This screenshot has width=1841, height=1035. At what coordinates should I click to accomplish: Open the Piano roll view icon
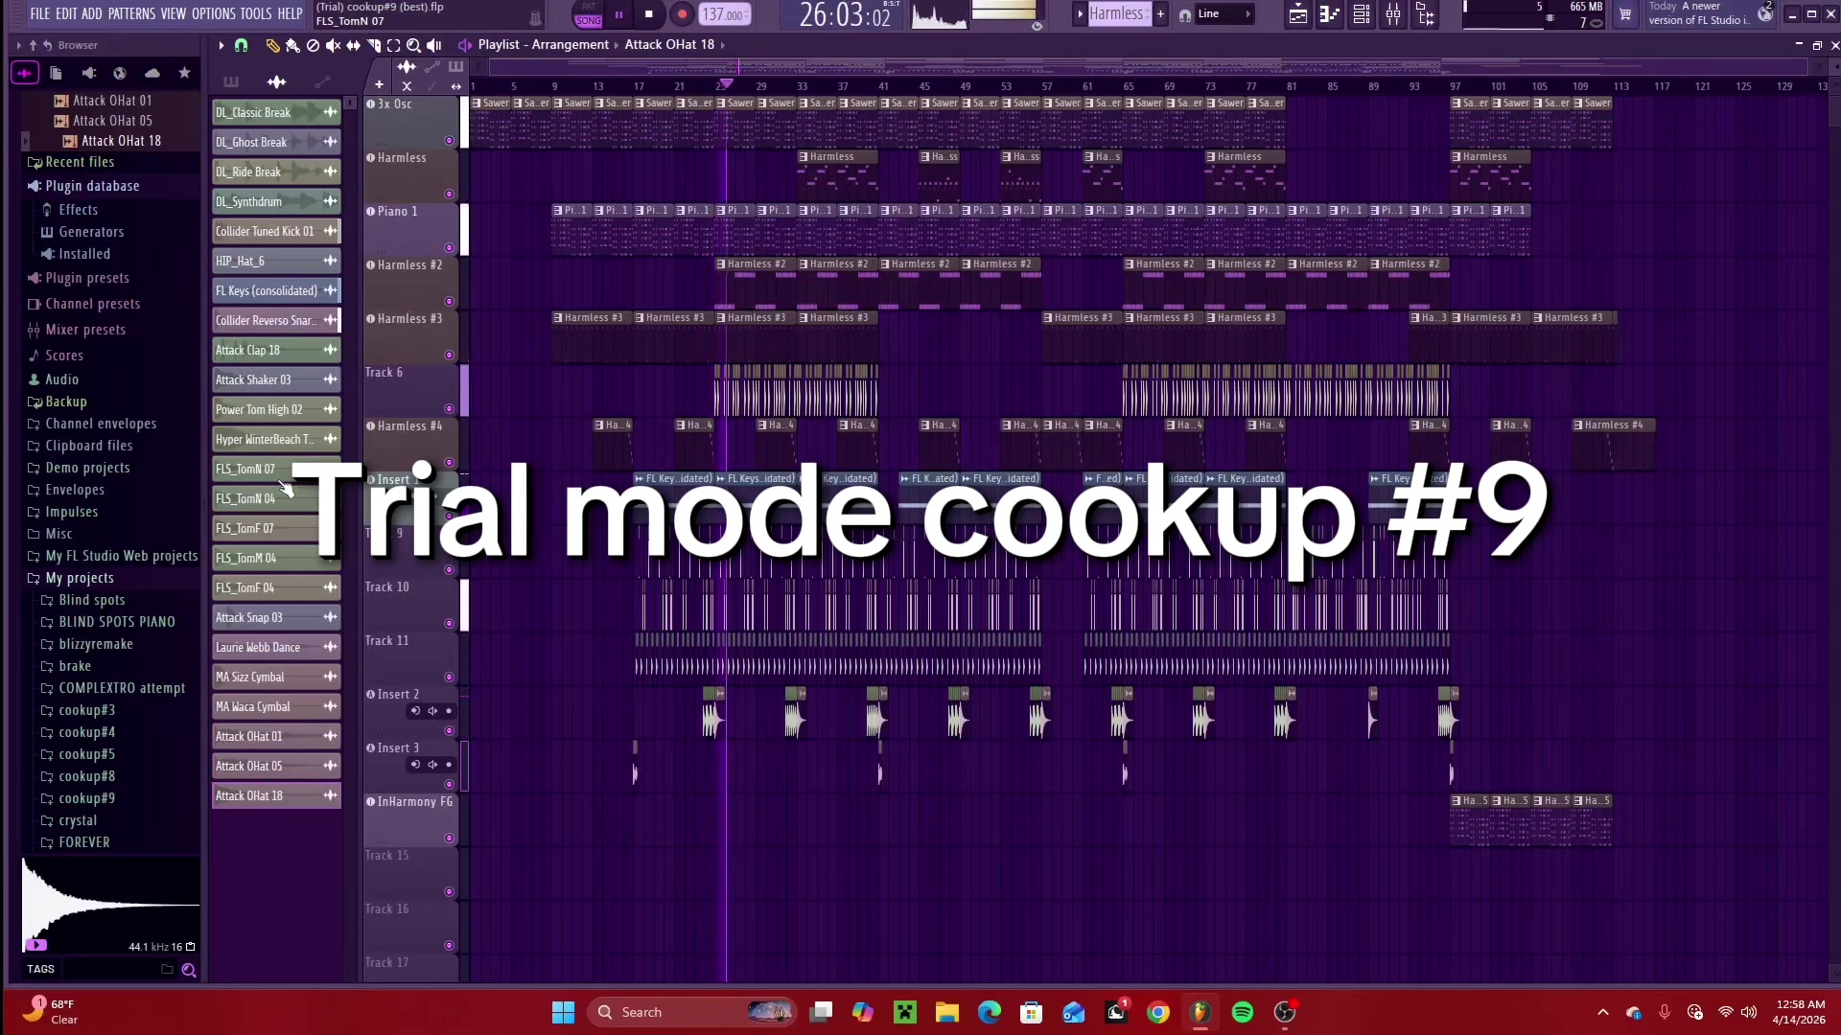click(1329, 14)
